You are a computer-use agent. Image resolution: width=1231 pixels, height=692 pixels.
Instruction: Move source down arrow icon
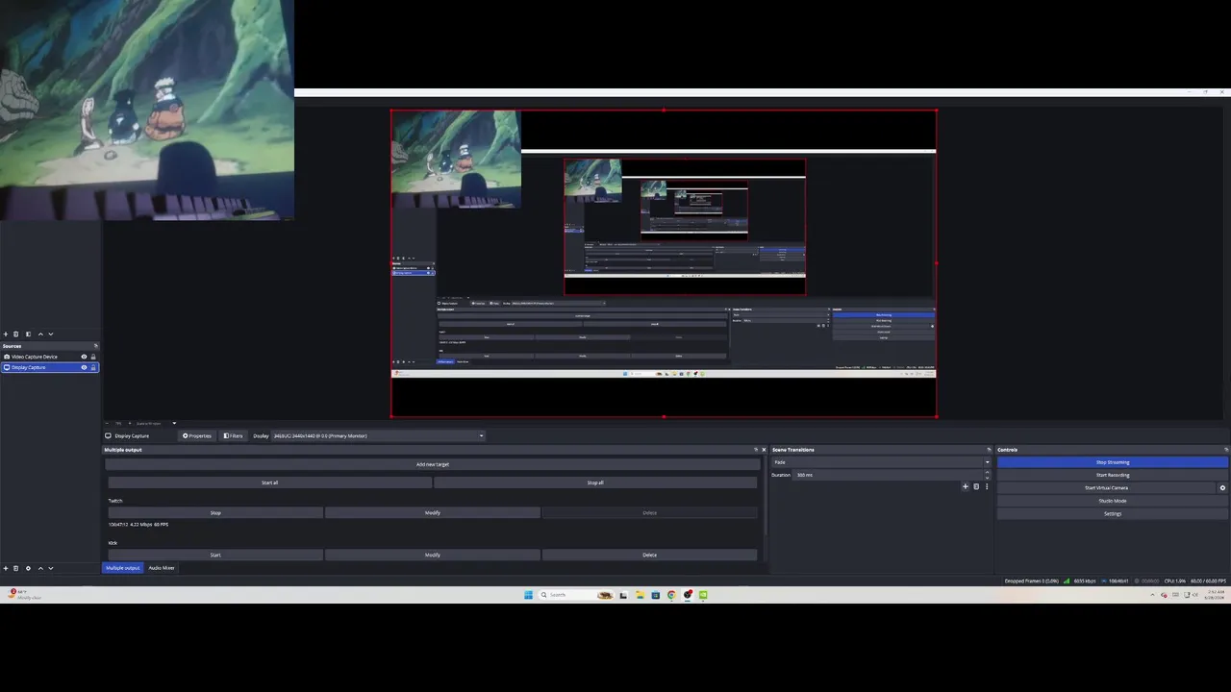pos(51,568)
